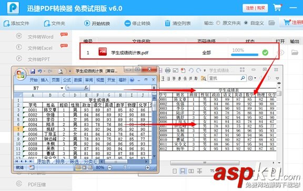This screenshot has width=303, height=191.
Task: Stop conversion with 停止转换
Action: 137,23
